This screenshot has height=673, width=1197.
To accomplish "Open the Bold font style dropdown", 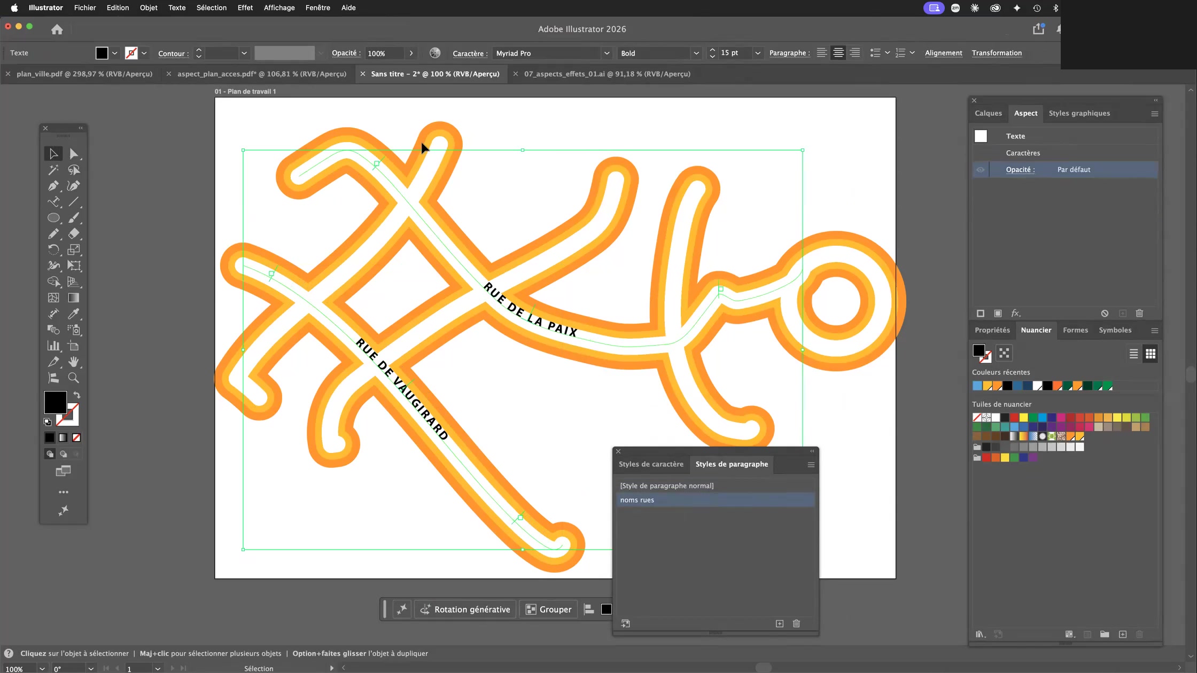I will coord(696,53).
